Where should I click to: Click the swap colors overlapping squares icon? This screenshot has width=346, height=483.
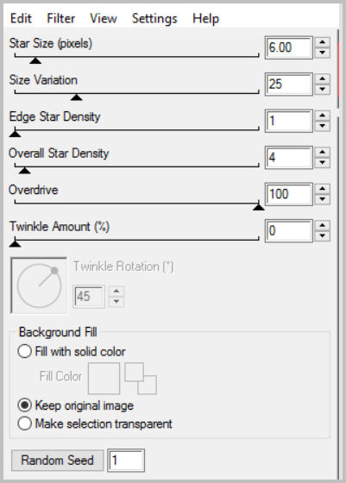(141, 379)
